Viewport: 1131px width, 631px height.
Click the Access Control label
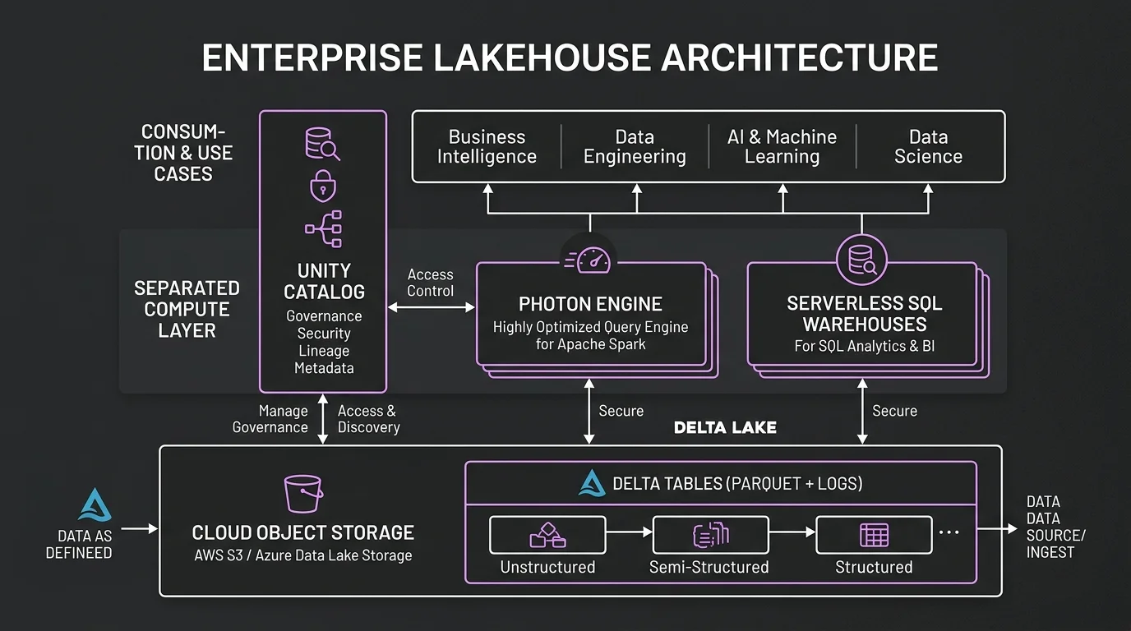pyautogui.click(x=431, y=283)
